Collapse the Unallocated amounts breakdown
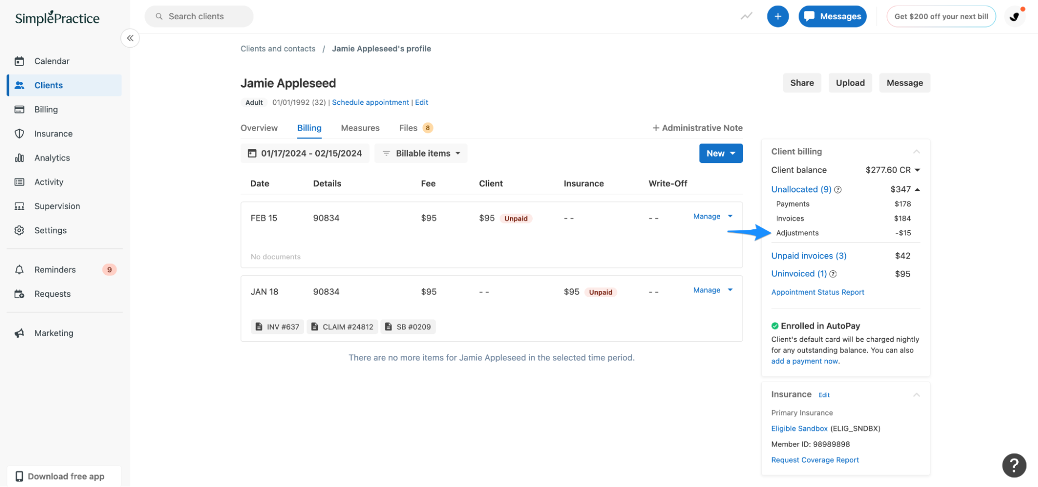1038x487 pixels. [917, 189]
